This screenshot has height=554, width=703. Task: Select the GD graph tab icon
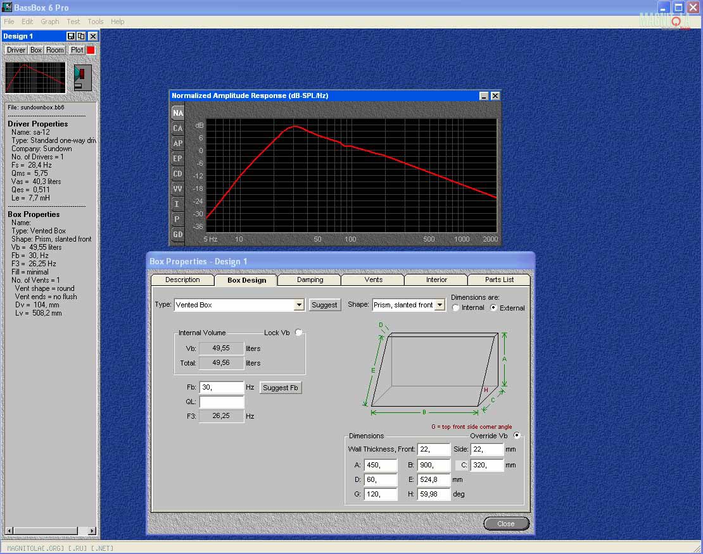(x=177, y=234)
